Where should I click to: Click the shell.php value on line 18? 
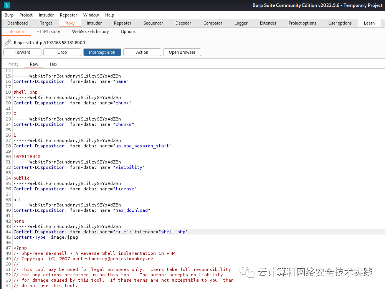click(25, 92)
